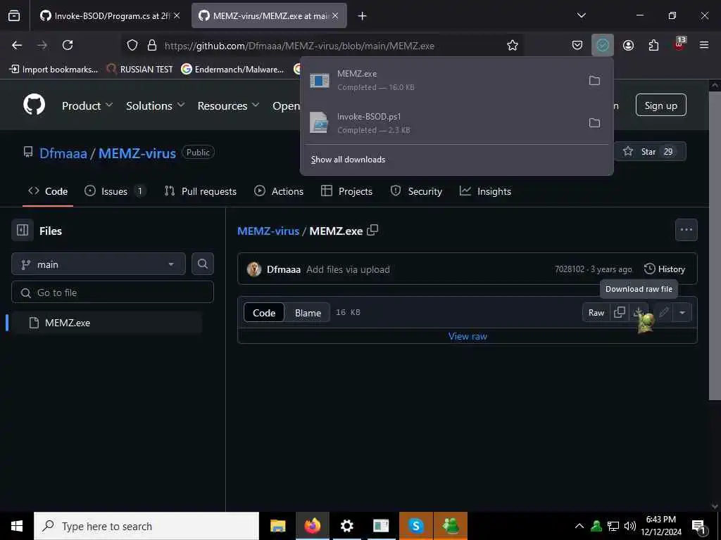Expand the Solutions menu

coord(156,105)
